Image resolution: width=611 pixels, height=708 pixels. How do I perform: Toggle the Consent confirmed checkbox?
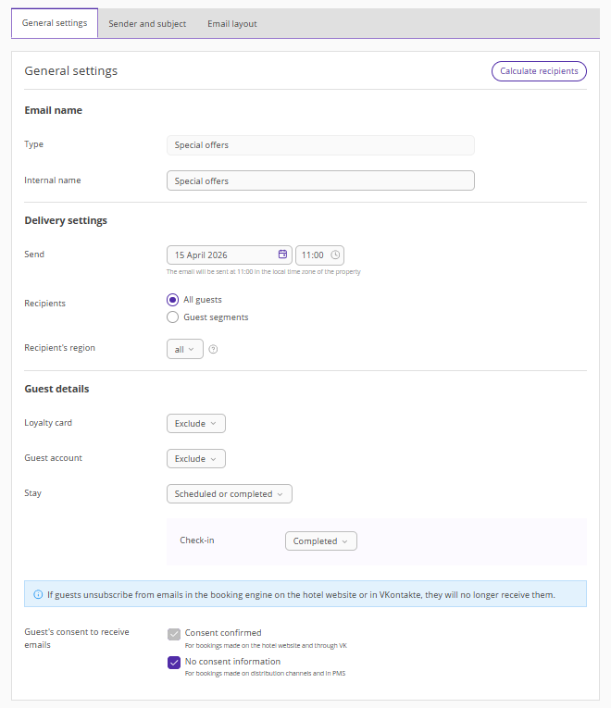pyautogui.click(x=174, y=634)
